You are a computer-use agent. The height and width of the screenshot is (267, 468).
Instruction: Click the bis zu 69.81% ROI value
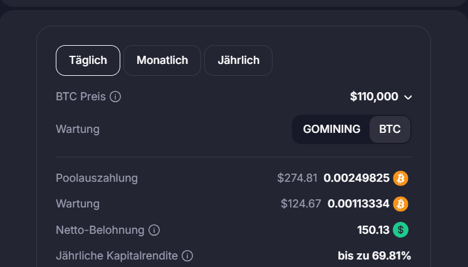coord(374,256)
